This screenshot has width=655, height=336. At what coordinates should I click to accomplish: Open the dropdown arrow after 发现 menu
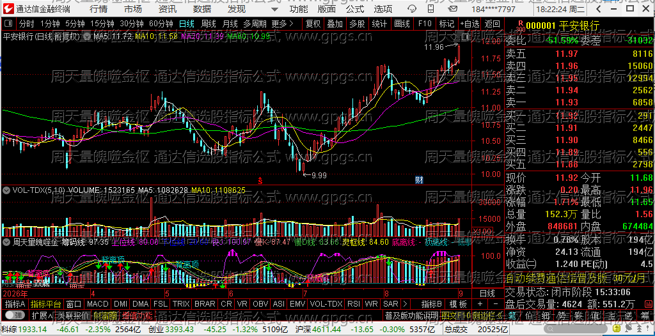click(274, 9)
